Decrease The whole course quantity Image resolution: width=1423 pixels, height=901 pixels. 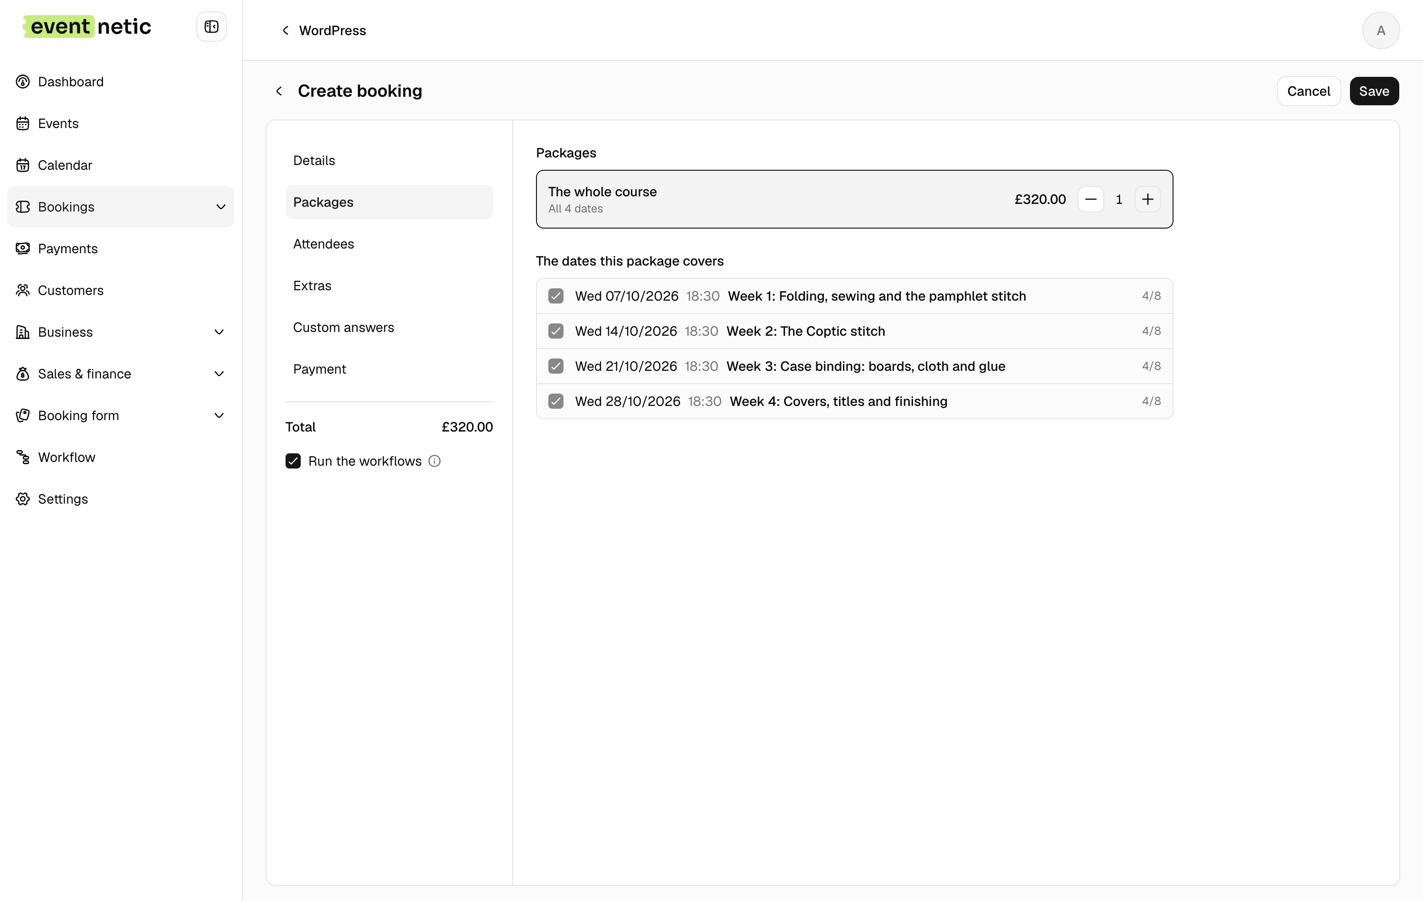pyautogui.click(x=1090, y=199)
